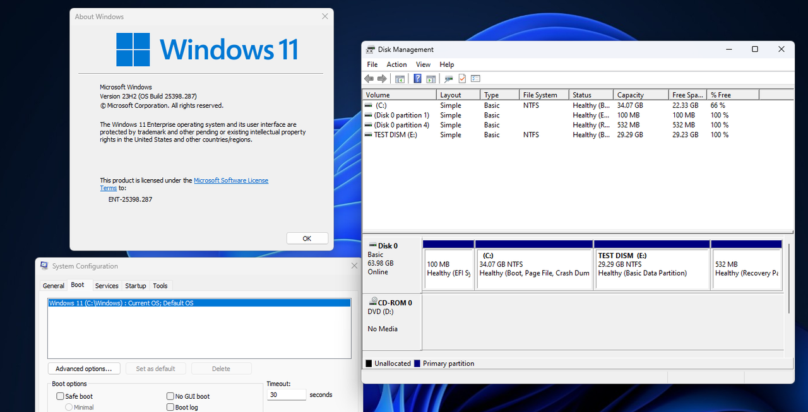Maximize the Disk Management window
808x412 pixels.
click(x=754, y=49)
